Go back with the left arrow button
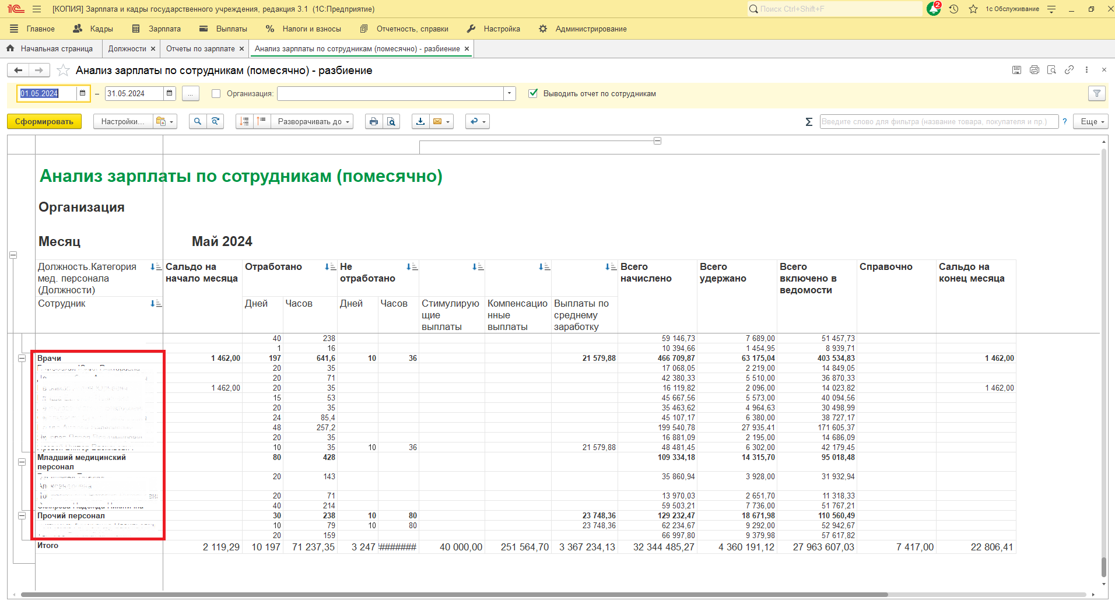 click(18, 71)
